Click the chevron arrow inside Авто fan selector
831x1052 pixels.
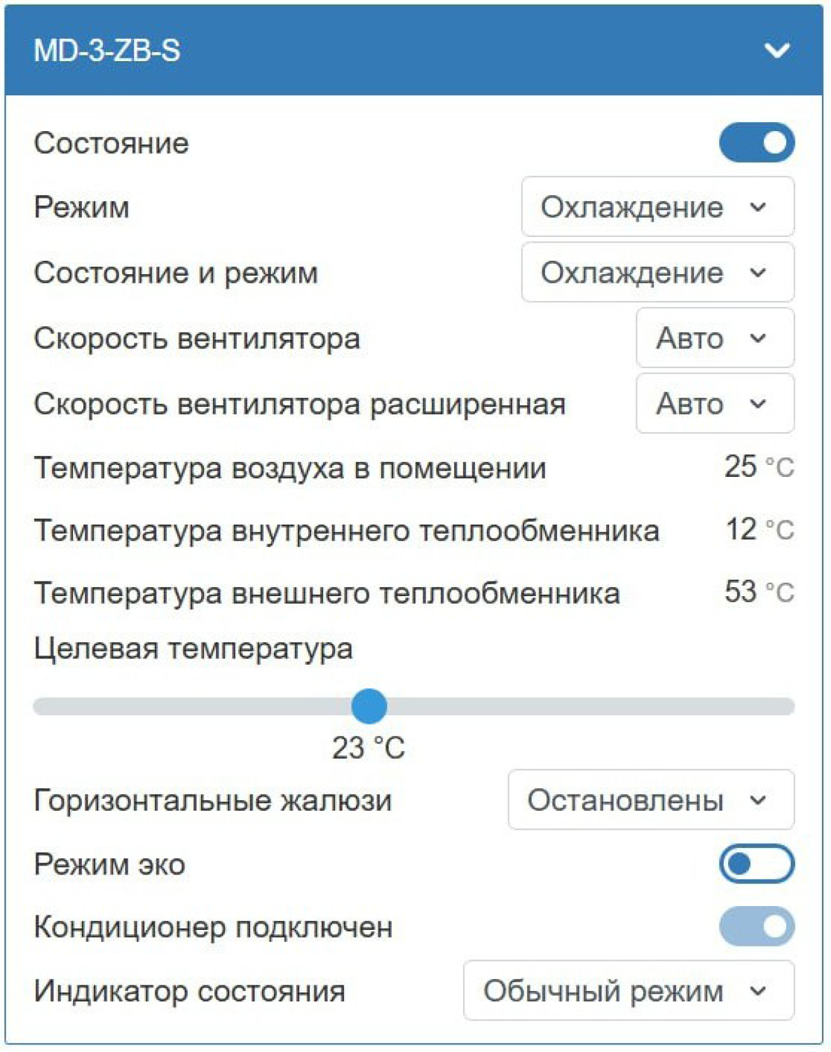point(759,338)
